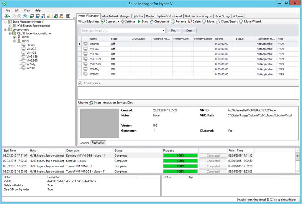This screenshot has height=204, width=302.
Task: Click the server with orange badge icon
Action: click(61, 16)
